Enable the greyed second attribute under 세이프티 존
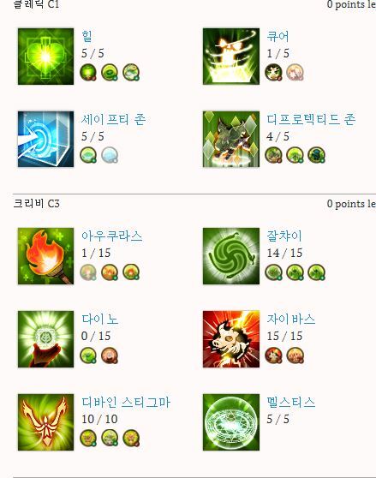This screenshot has height=478, width=376. [110, 155]
